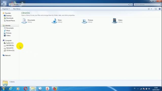Image resolution: width=162 pixels, height=91 pixels.
Task: Click the Forward navigation arrow
Action: pyautogui.click(x=5, y=5)
